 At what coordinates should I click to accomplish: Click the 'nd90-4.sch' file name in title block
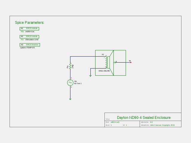tap(115, 122)
